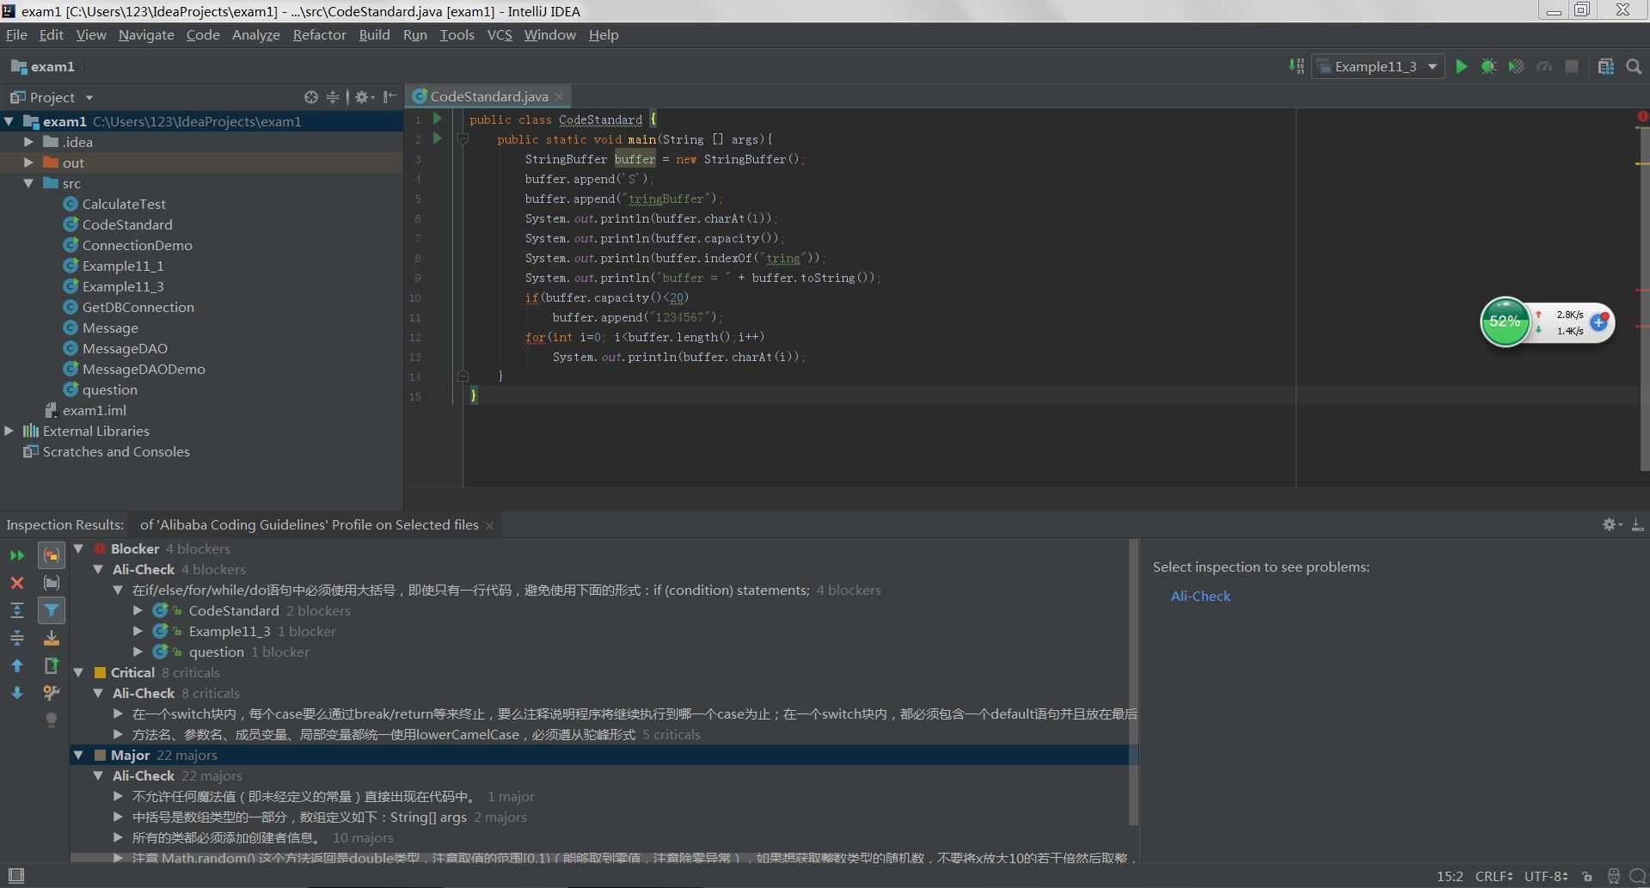The image size is (1650, 888).
Task: Click scroll from source target icon in Project panel
Action: point(311,97)
